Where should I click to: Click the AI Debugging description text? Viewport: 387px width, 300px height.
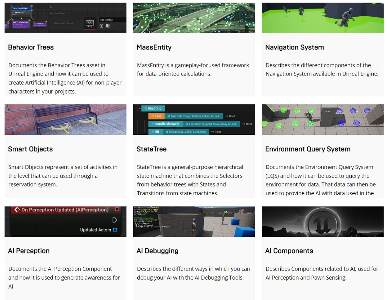tap(194, 273)
